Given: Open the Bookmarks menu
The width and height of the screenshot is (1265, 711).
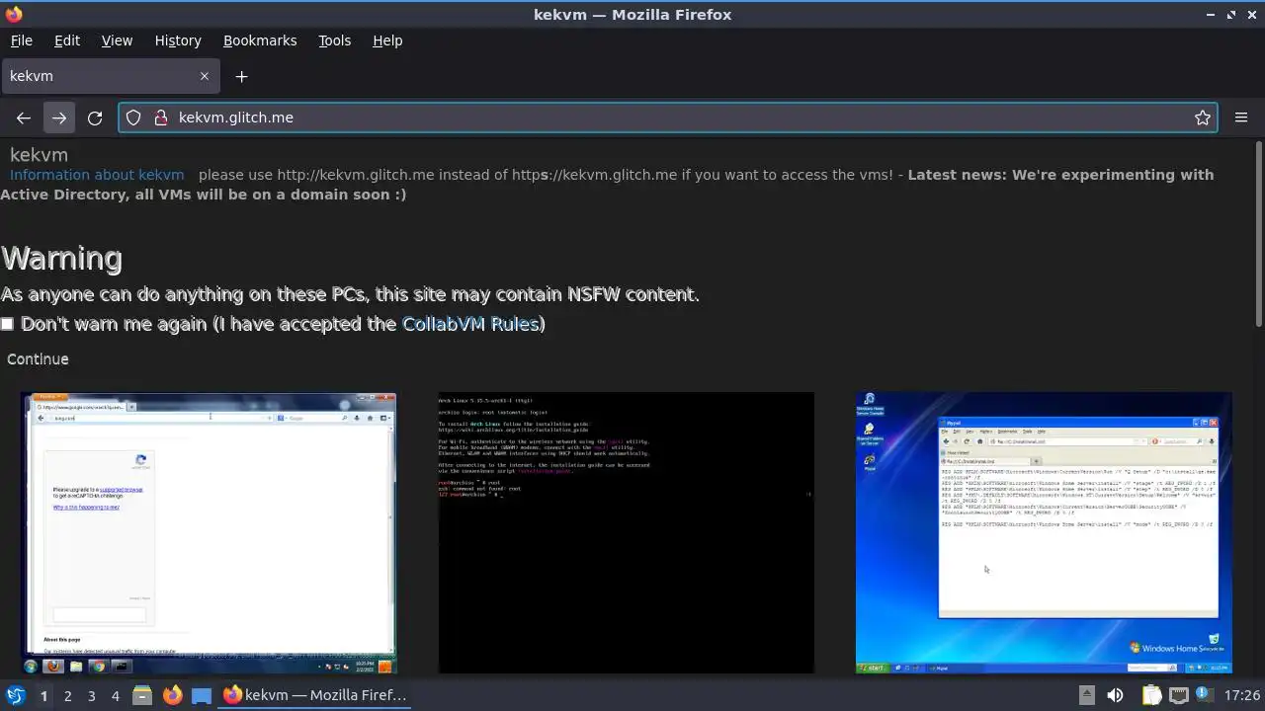Looking at the screenshot, I should click(x=260, y=40).
